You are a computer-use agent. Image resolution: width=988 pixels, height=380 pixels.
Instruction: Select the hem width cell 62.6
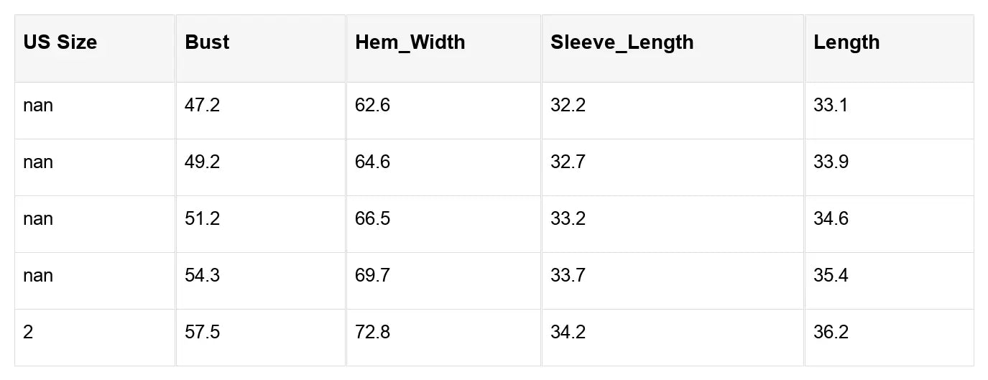(x=372, y=106)
